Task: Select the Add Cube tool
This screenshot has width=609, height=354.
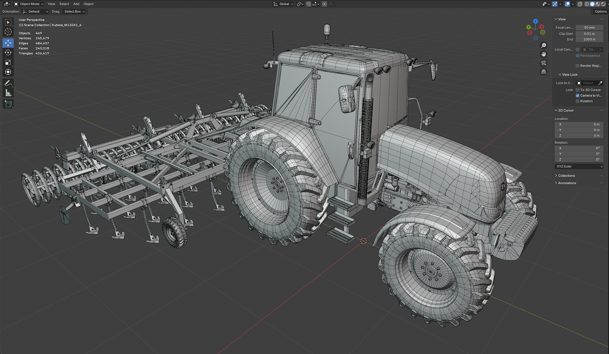Action: (x=8, y=104)
